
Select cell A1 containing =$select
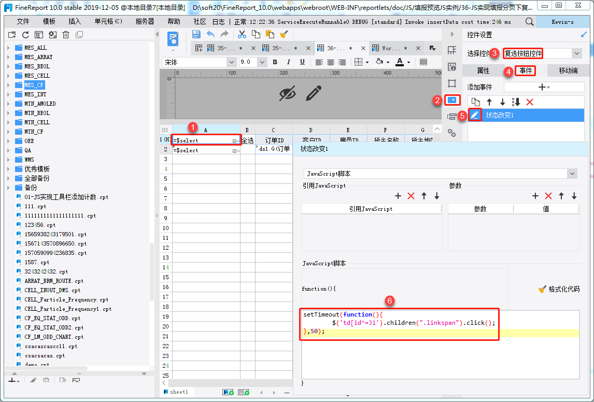206,140
